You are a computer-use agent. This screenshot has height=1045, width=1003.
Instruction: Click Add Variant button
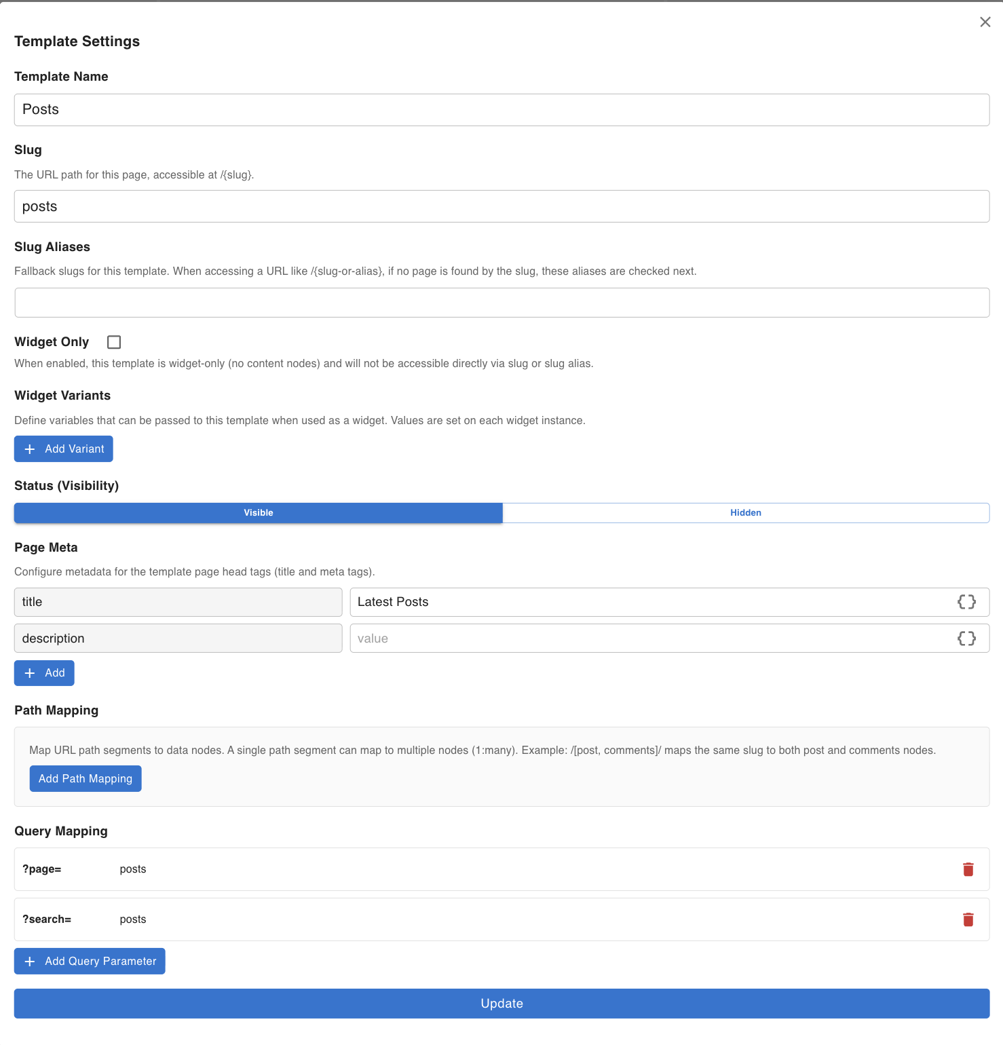click(64, 449)
